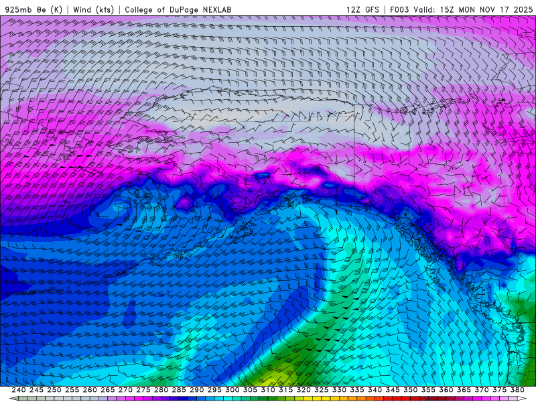Click the 275 colorbar value label
This screenshot has height=402, width=536.
143,390
